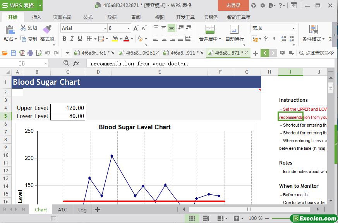This screenshot has height=223, width=338.
Task: Open the 开发工具 ribbon tab
Action: tap(185, 17)
